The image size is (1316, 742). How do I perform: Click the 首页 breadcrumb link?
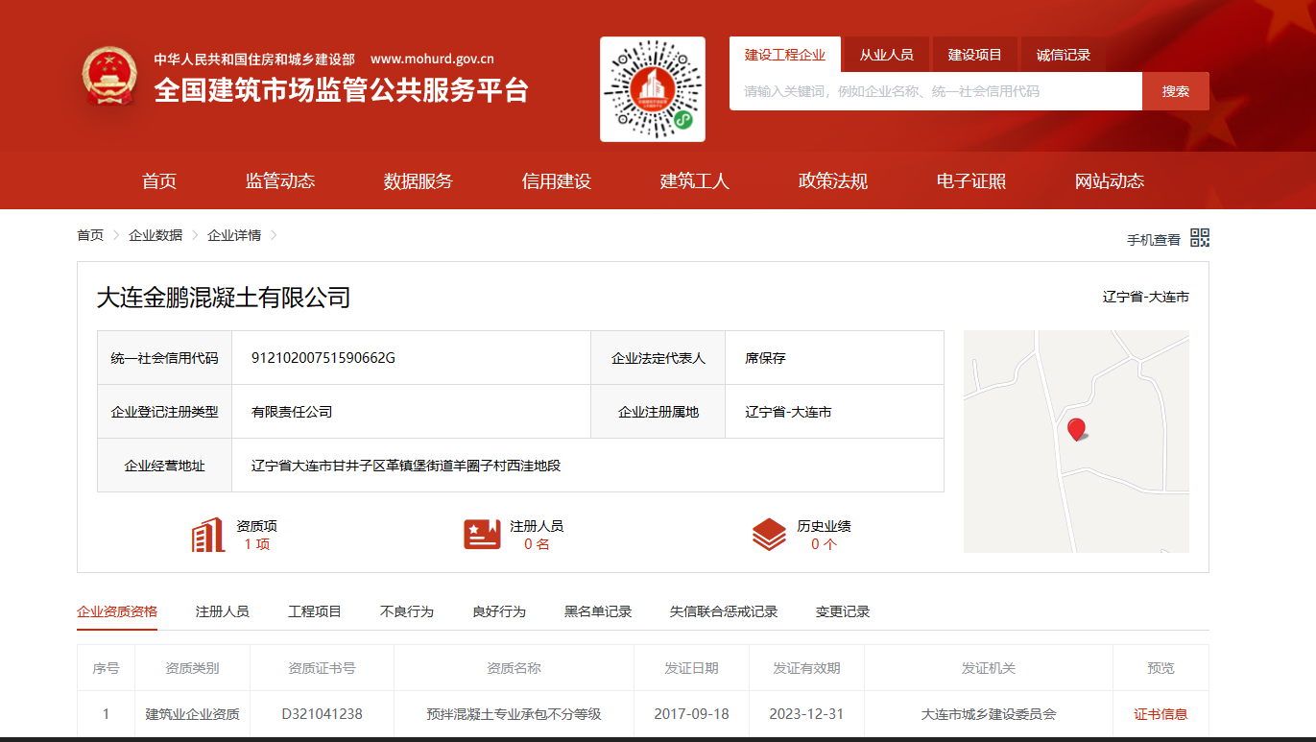(90, 235)
